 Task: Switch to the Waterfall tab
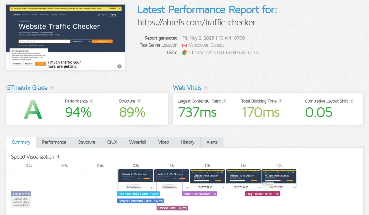click(x=137, y=142)
